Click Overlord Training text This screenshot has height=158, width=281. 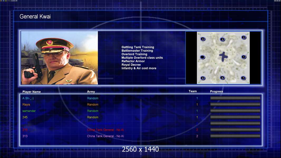pyautogui.click(x=134, y=54)
